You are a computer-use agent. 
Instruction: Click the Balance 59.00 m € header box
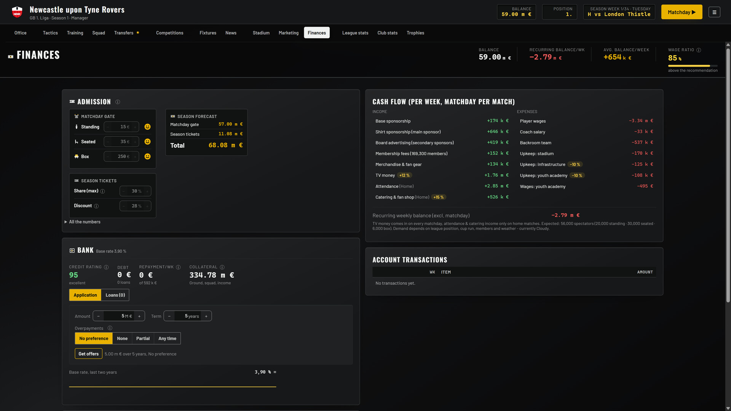click(516, 12)
